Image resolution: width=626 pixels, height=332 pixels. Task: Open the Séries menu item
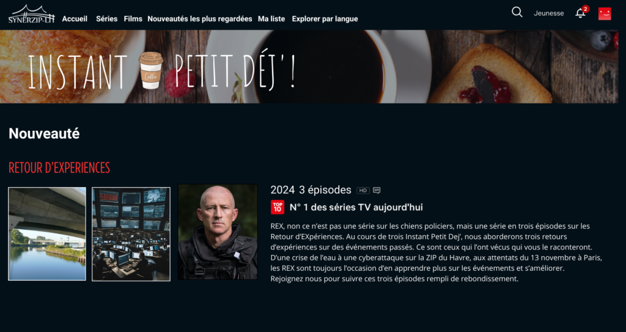pos(106,19)
